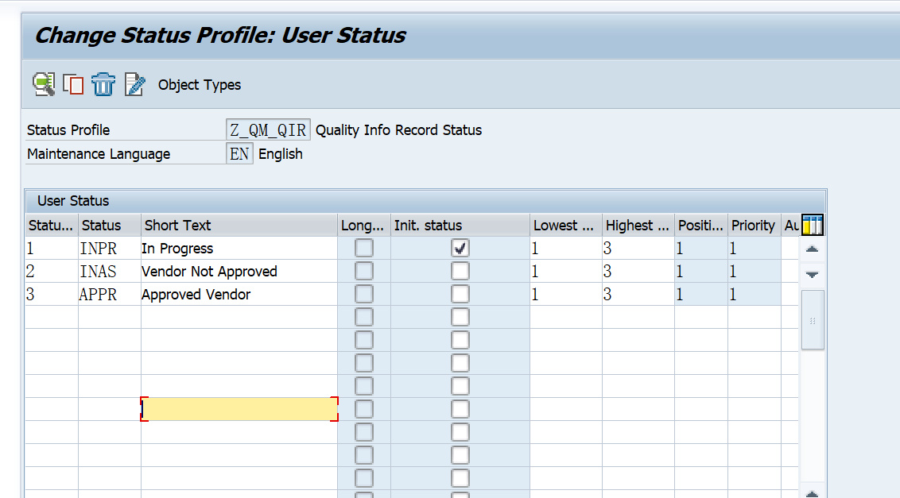
Task: Click the 'In Progress' short text
Action: click(177, 249)
